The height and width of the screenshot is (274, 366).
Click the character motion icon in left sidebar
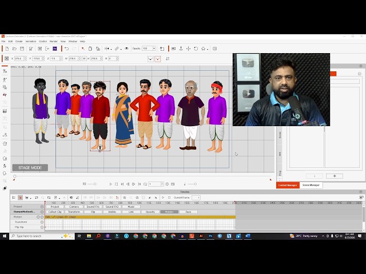(x=5, y=80)
